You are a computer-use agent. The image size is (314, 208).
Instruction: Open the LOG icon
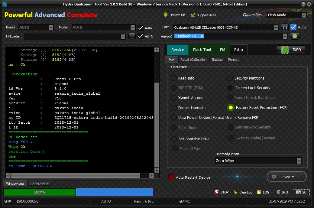coord(259,192)
